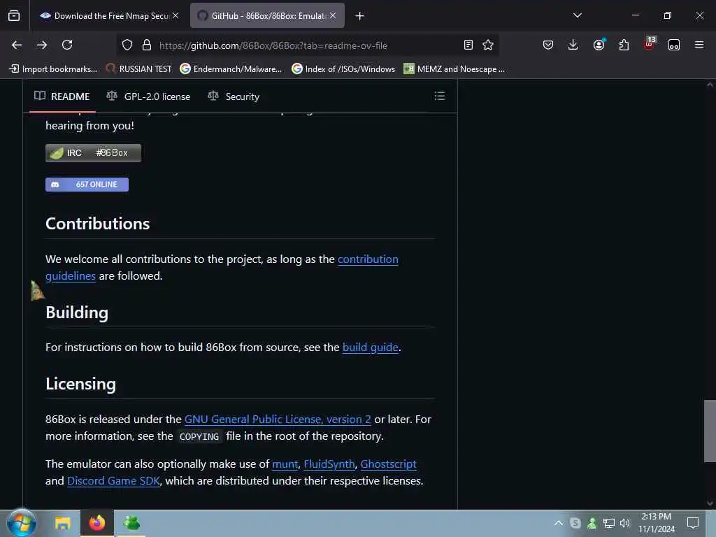
Task: Open the munt link
Action: [285, 464]
